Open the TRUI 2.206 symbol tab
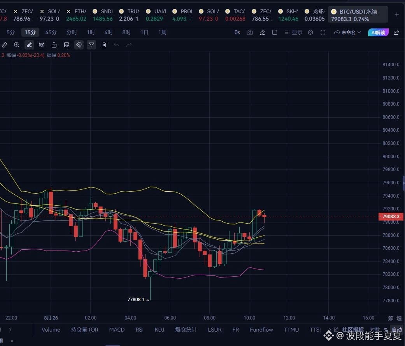This screenshot has width=405, height=346. [x=129, y=15]
